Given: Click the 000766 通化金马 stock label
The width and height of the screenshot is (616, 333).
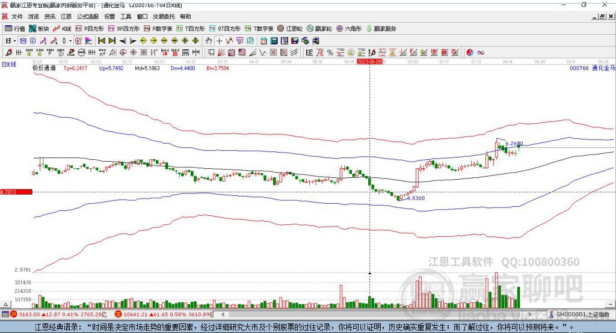Looking at the screenshot, I should coord(593,68).
